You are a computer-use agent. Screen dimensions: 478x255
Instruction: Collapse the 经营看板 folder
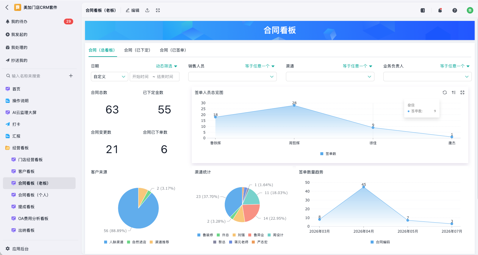tap(39, 148)
